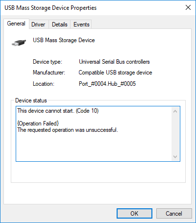Click the 'Universal Serial Bus controllers' device type value
This screenshot has height=223, width=196.
pos(114,62)
